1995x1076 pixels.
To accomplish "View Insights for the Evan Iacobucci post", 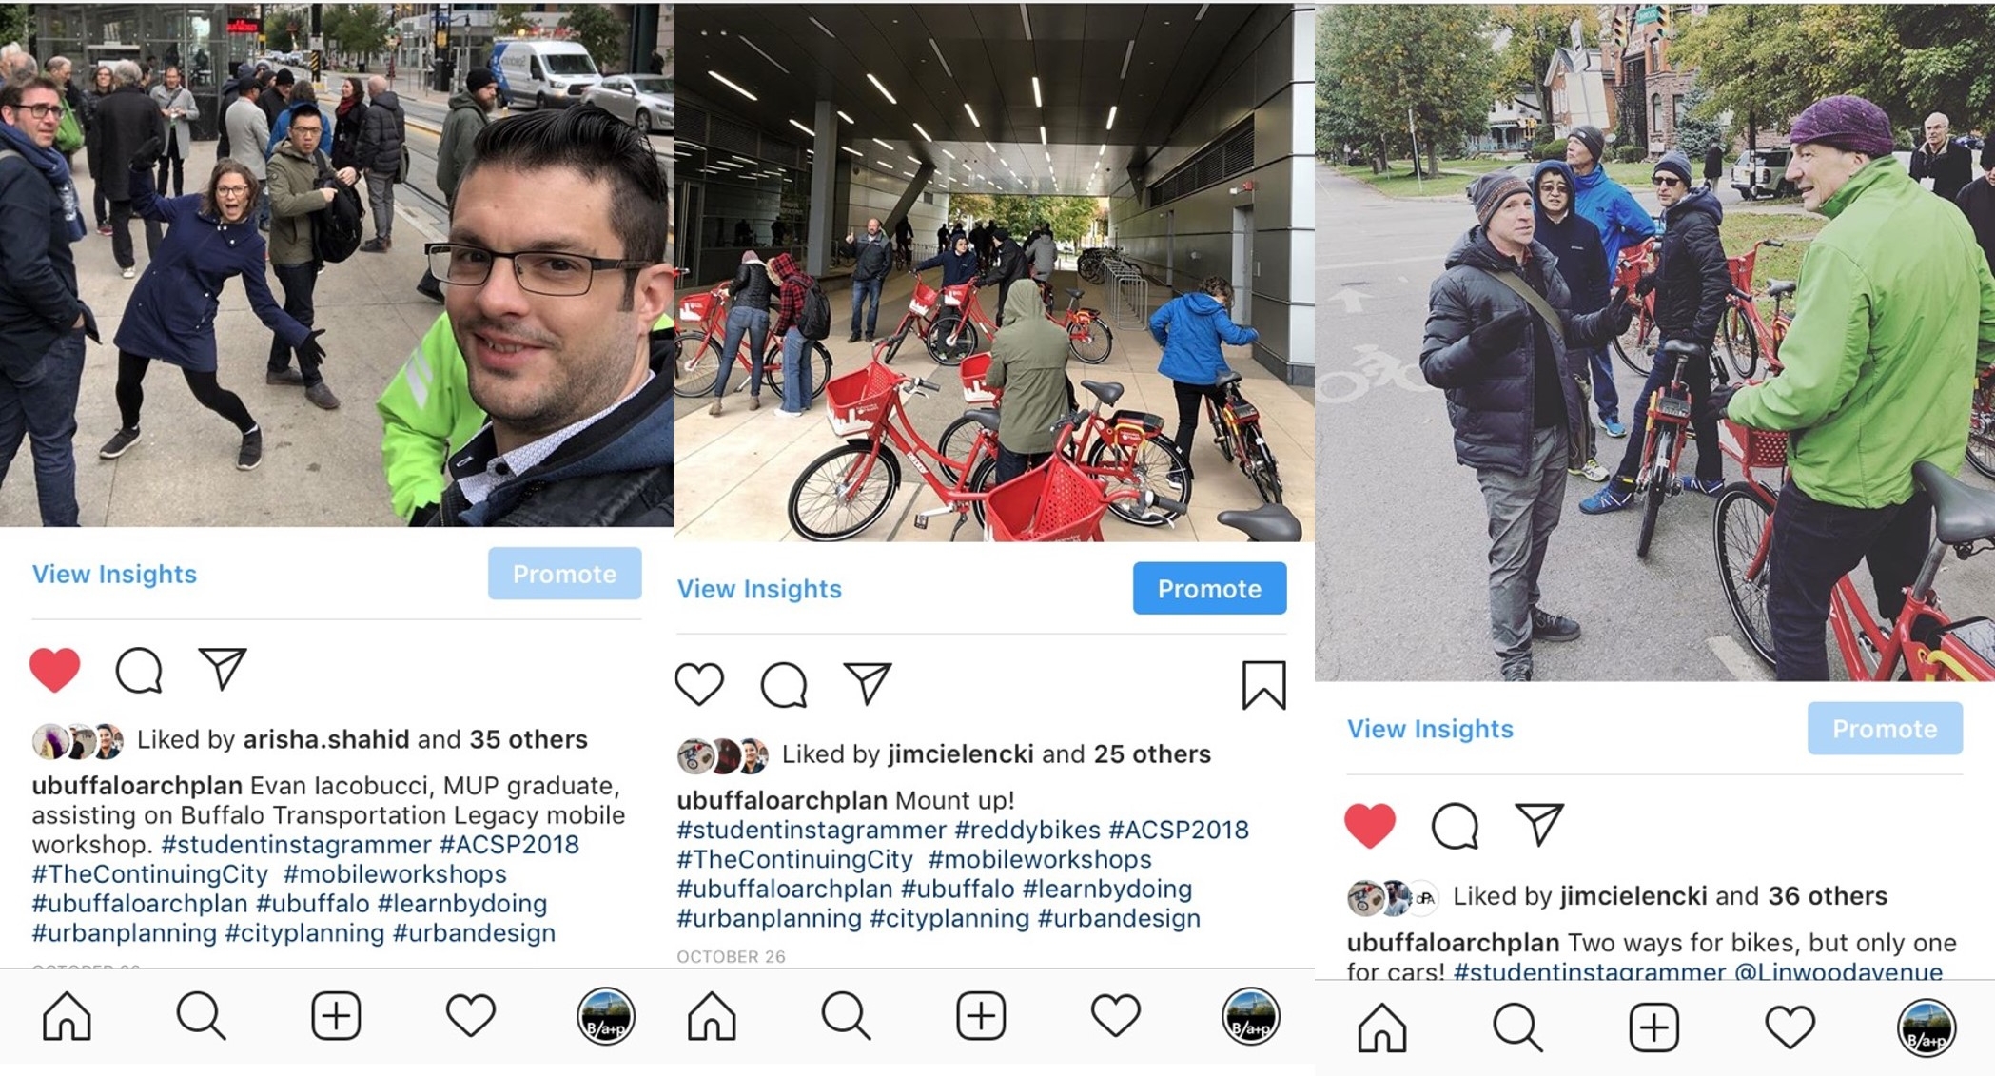I will pyautogui.click(x=114, y=575).
